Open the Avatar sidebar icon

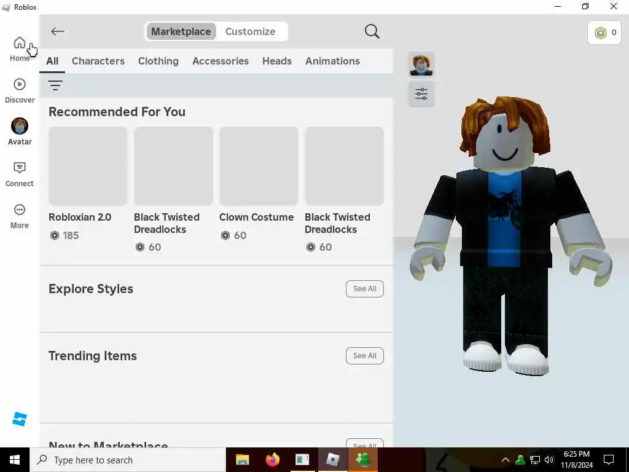tap(19, 126)
